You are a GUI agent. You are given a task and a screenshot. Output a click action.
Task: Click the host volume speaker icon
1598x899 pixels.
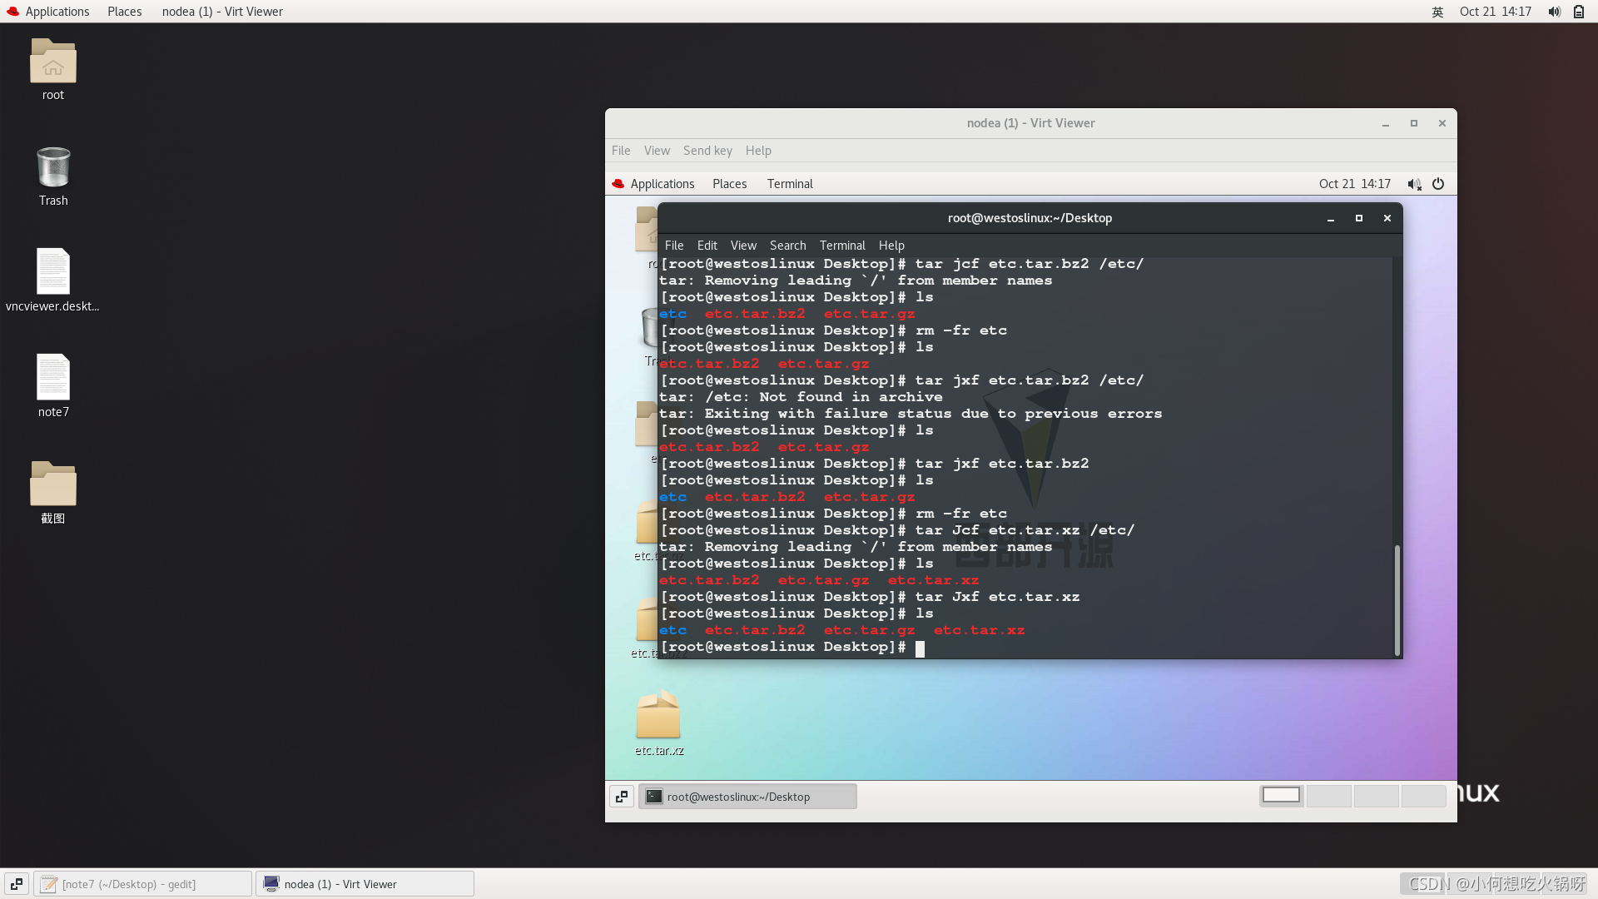coord(1554,12)
